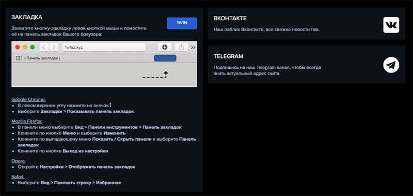Click the browser forward arrow in illustration
This screenshot has height=196, width=413.
54,47
